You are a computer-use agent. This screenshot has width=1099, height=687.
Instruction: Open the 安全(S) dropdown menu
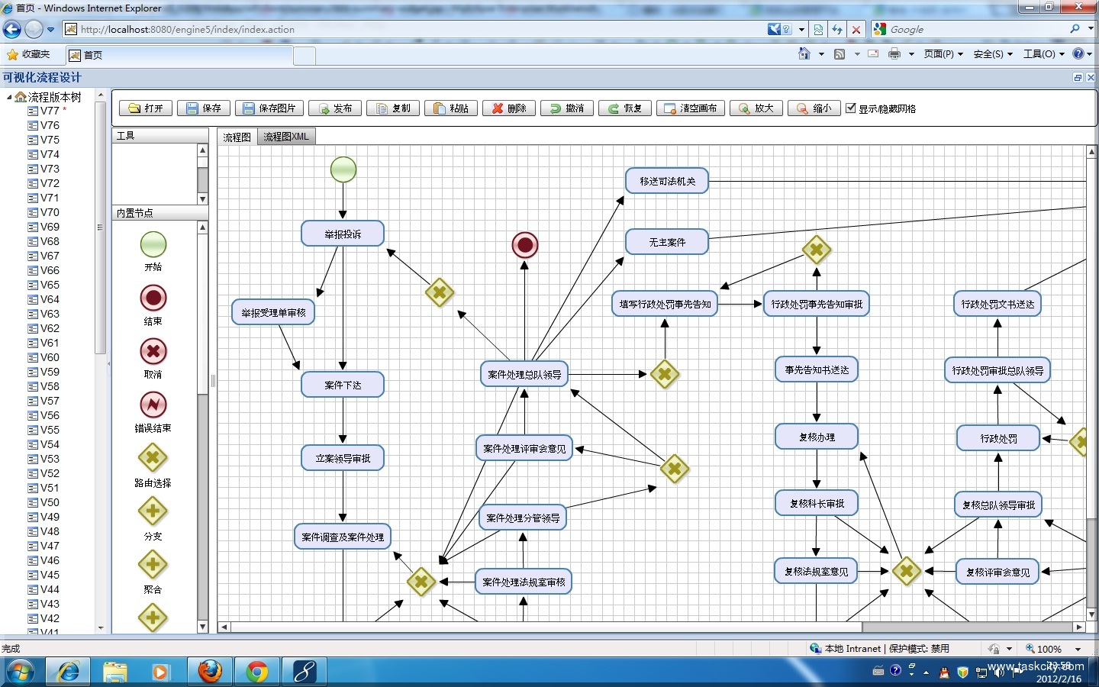[993, 54]
